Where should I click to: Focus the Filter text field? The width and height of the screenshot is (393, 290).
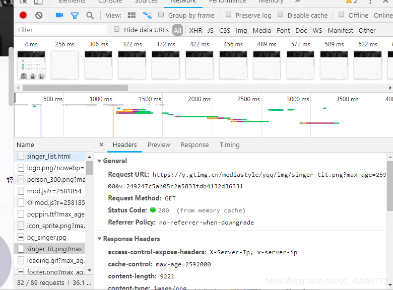coord(61,30)
